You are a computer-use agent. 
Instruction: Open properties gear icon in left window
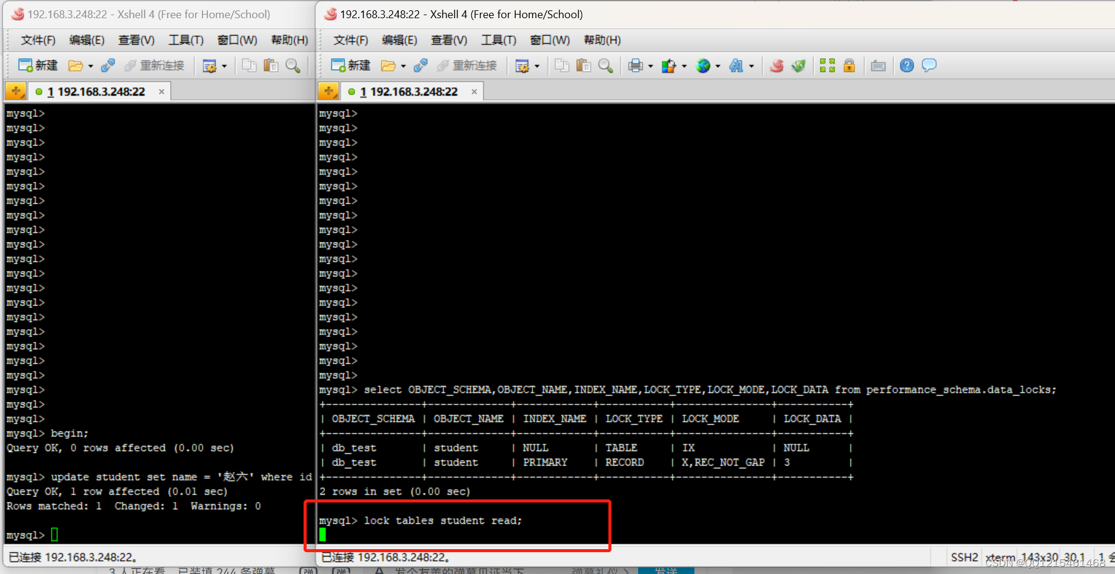tap(210, 65)
